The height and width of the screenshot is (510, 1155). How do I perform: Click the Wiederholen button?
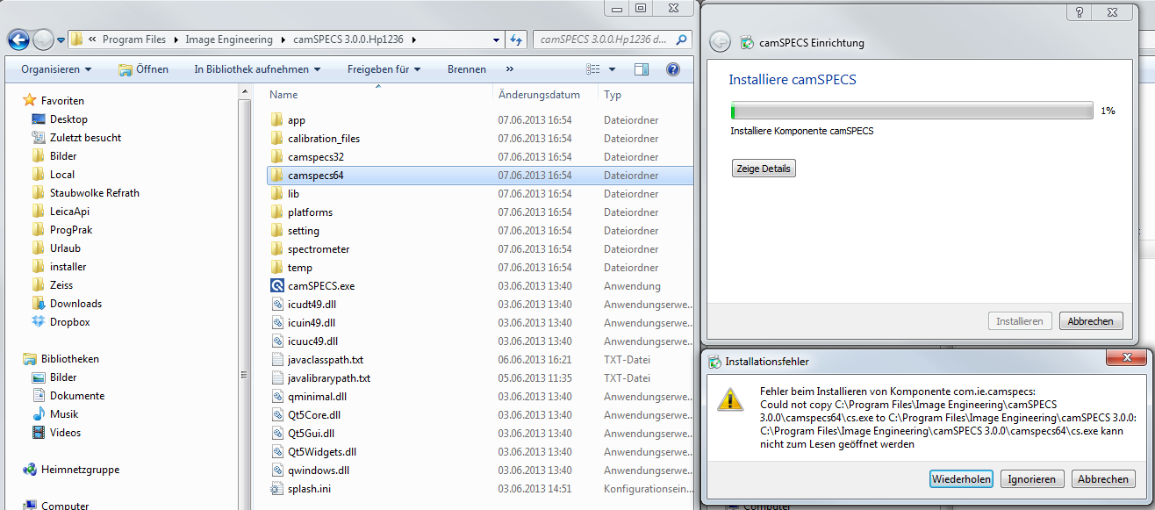961,479
